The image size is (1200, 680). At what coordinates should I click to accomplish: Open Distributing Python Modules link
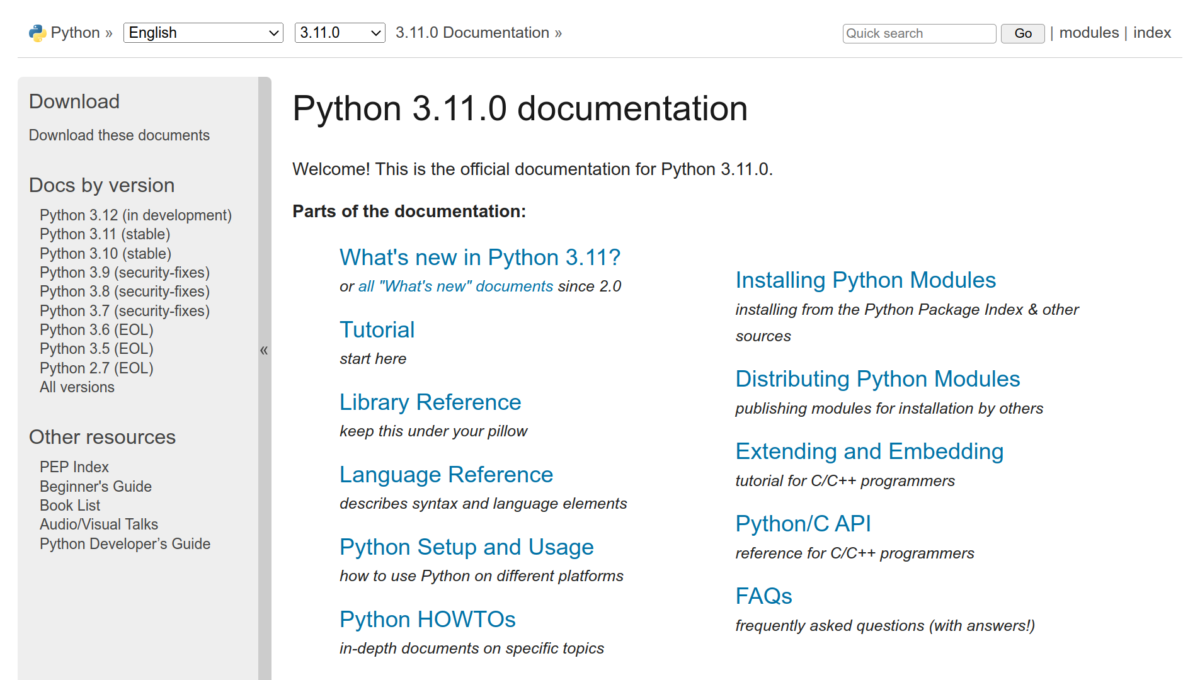click(877, 379)
